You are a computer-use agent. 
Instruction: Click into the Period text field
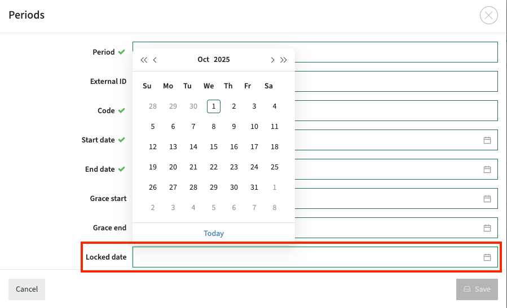coord(395,52)
